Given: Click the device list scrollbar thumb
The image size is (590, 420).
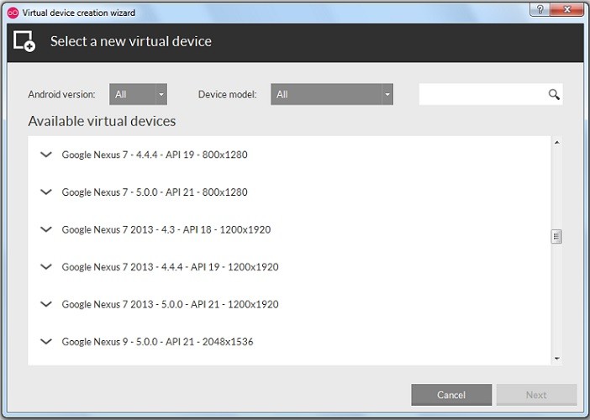Looking at the screenshot, I should [556, 237].
